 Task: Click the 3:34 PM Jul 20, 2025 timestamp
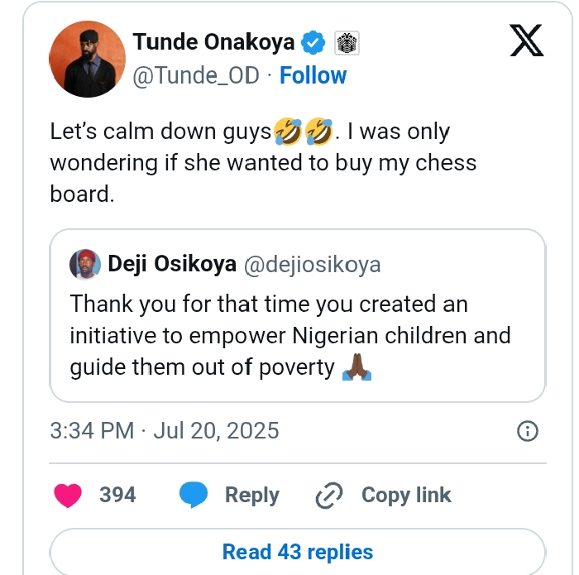pos(165,431)
